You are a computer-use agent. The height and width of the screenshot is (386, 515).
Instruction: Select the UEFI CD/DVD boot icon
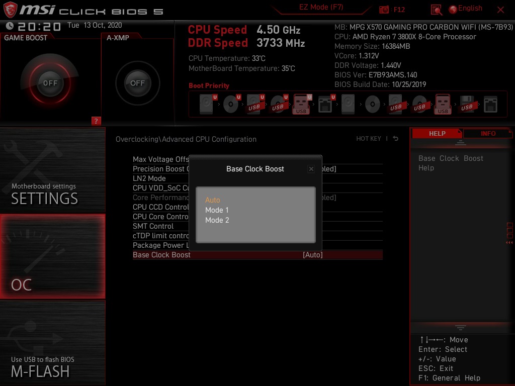point(231,104)
